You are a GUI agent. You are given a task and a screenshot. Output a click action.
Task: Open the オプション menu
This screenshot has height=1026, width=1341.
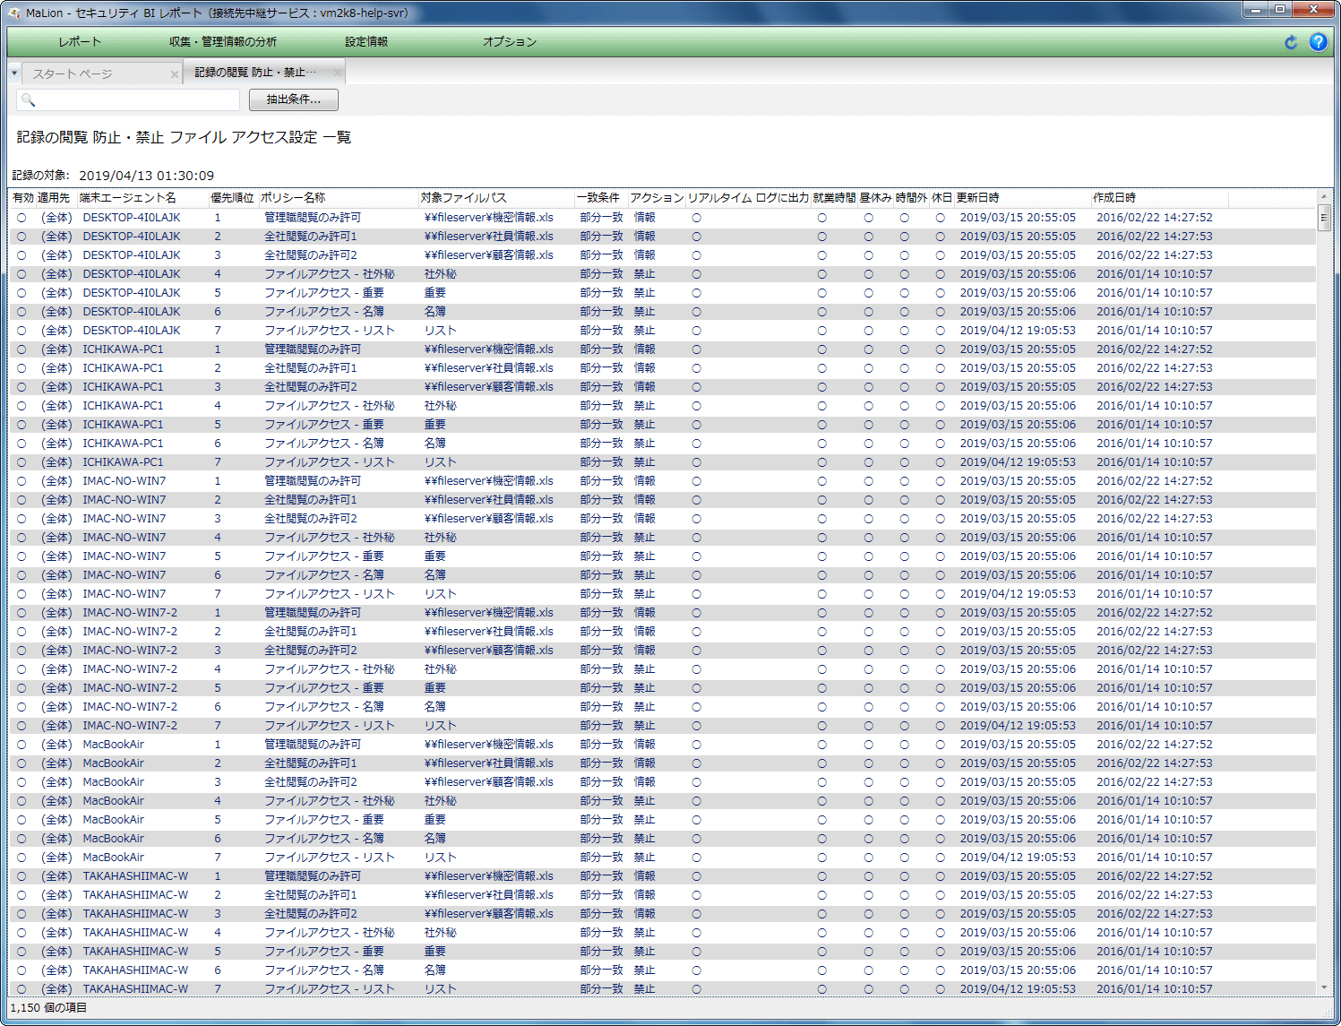click(509, 42)
